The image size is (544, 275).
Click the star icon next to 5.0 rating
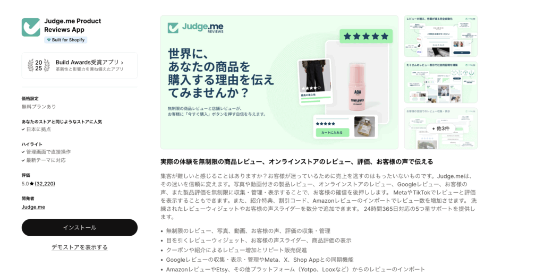(x=31, y=184)
